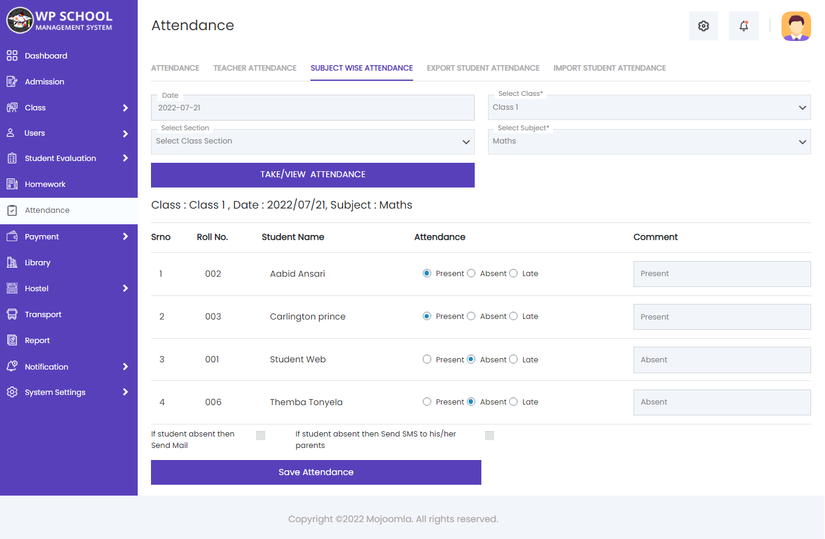Image resolution: width=825 pixels, height=539 pixels.
Task: Open the Select Subject dropdown
Action: (x=649, y=141)
